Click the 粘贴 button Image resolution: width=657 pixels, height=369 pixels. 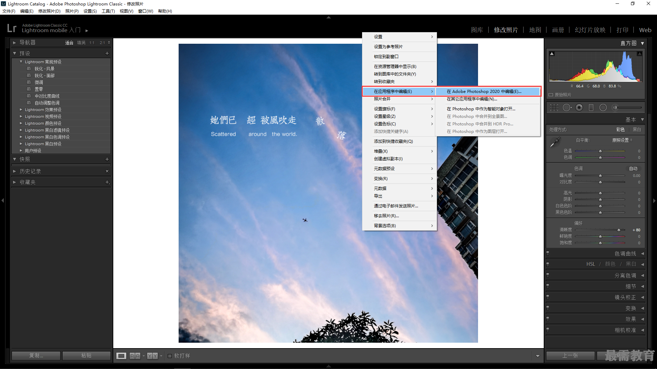86,356
